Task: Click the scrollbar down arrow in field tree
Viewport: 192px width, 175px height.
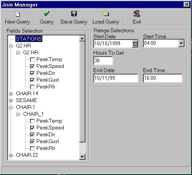Action: pyautogui.click(x=82, y=157)
